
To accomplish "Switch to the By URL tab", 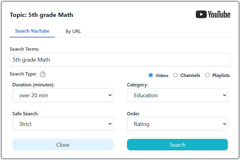I will pyautogui.click(x=73, y=31).
